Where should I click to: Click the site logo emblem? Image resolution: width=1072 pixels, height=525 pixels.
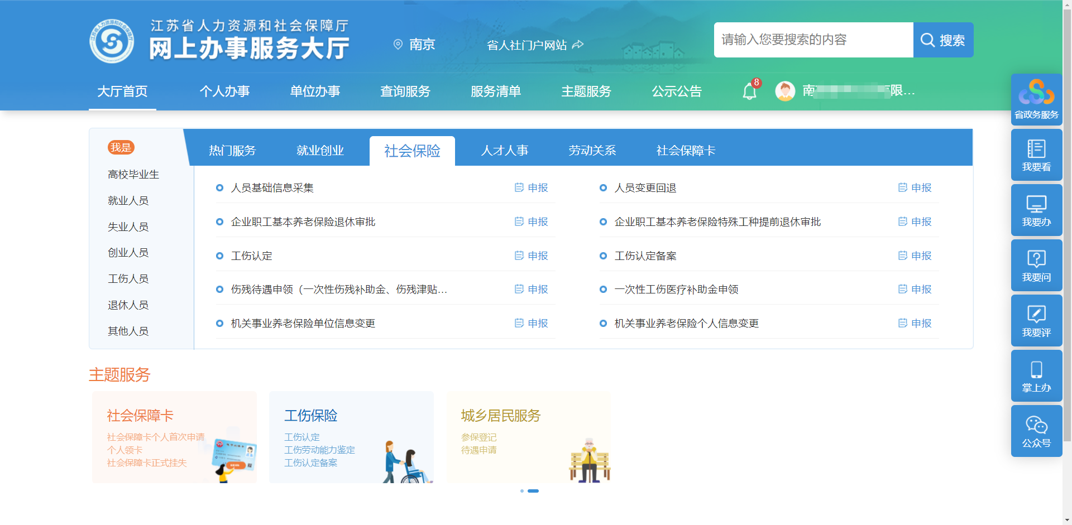pyautogui.click(x=112, y=41)
